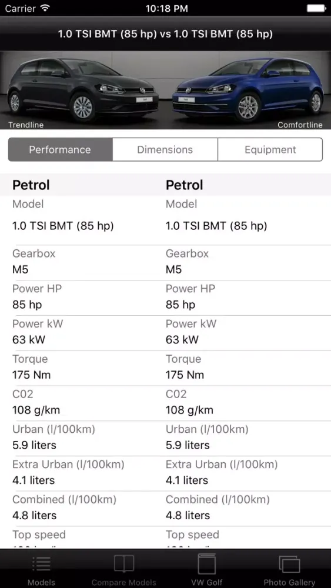
Task: Tap the grey Trendline car image
Action: coord(82,90)
